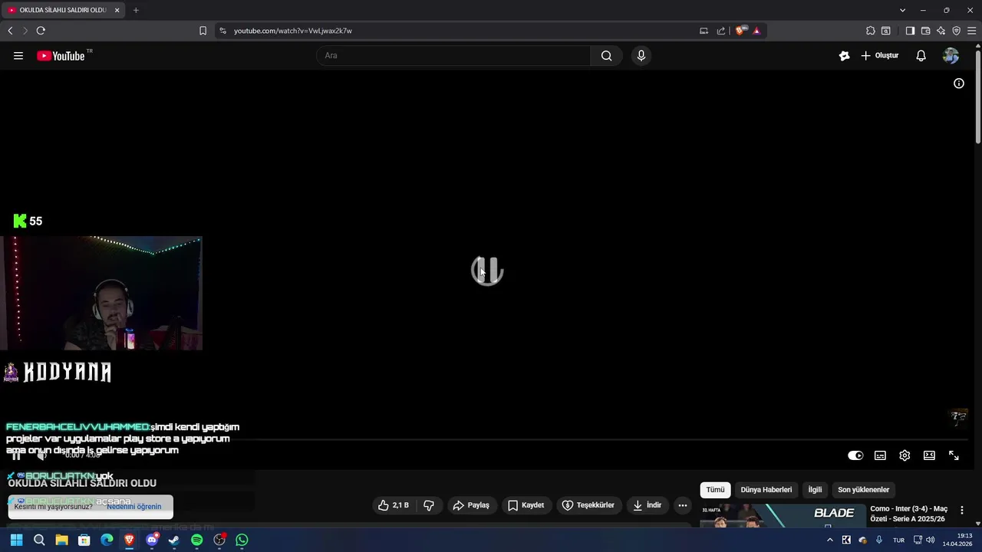Toggle autoplay switch in the player
This screenshot has width=982, height=552.
pyautogui.click(x=855, y=455)
